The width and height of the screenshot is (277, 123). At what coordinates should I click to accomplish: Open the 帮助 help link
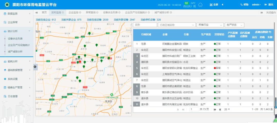tap(244, 5)
